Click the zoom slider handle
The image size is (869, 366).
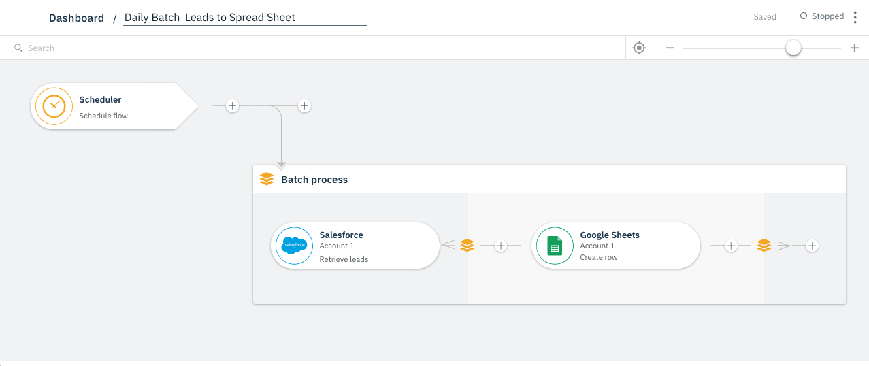tap(793, 48)
